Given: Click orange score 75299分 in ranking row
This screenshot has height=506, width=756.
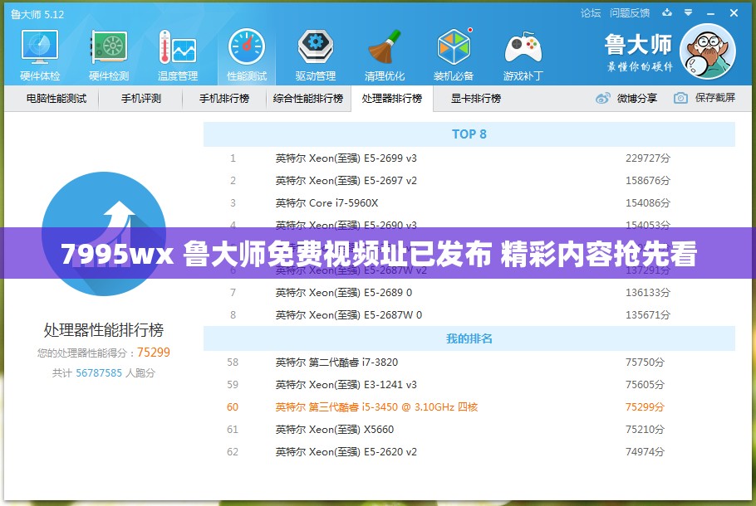Looking at the screenshot, I should click(646, 406).
